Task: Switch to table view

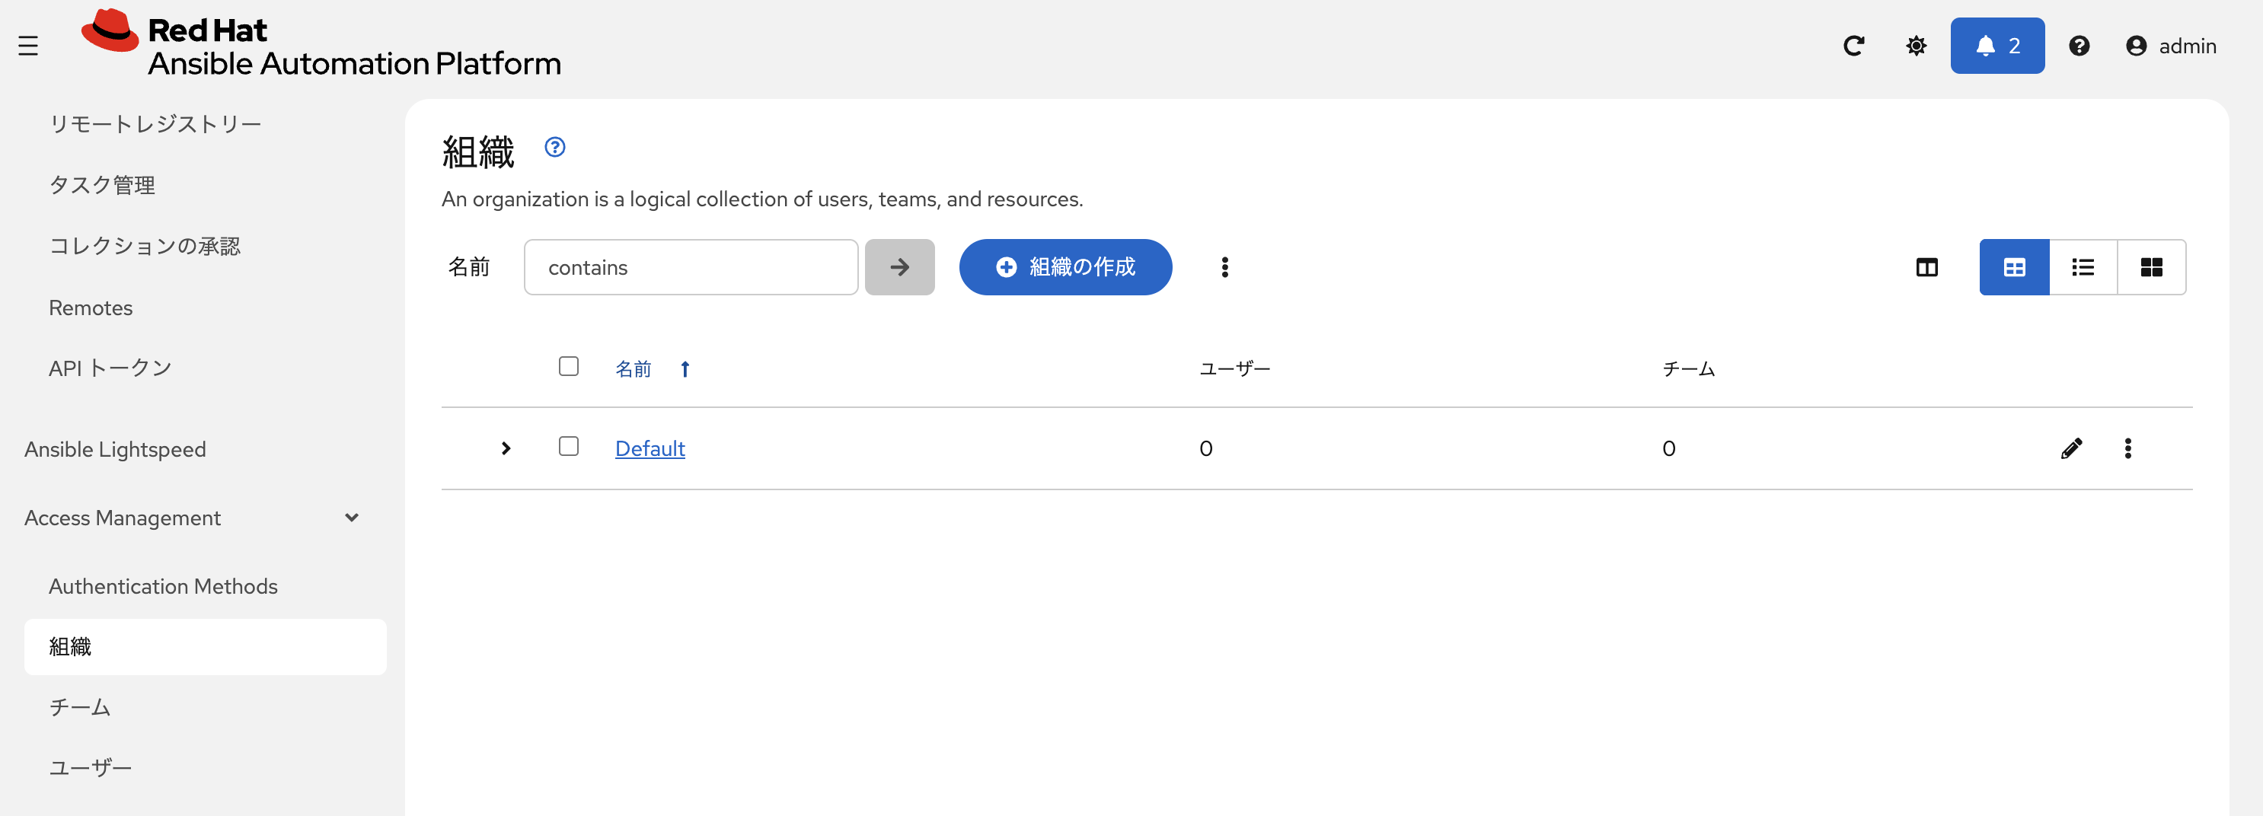Action: tap(2013, 267)
